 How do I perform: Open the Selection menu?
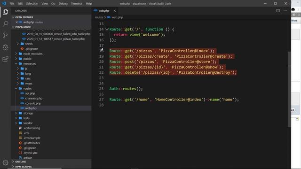(32, 3)
